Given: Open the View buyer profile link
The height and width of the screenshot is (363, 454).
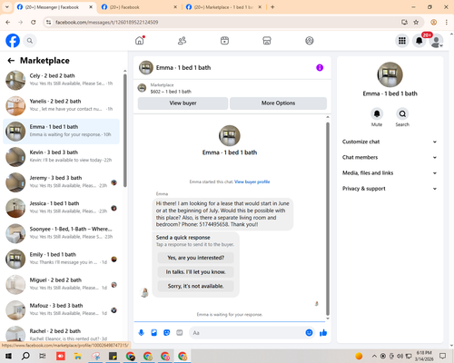Looking at the screenshot, I should tap(252, 181).
